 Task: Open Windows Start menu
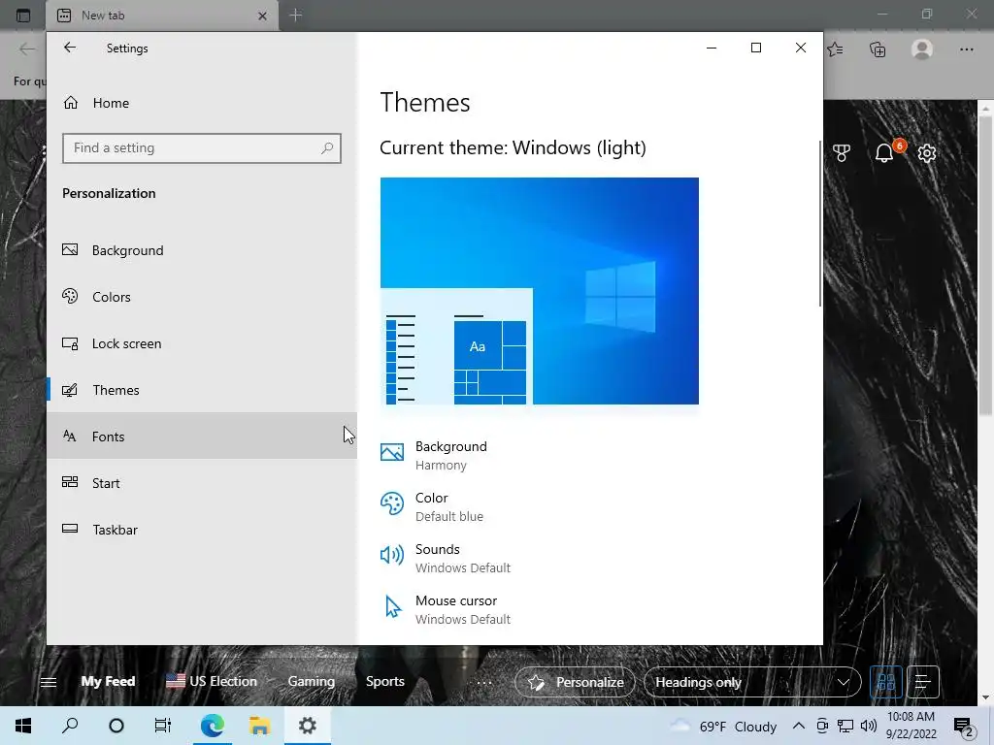(23, 726)
